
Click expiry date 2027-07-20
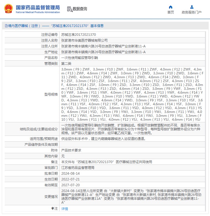71,185
